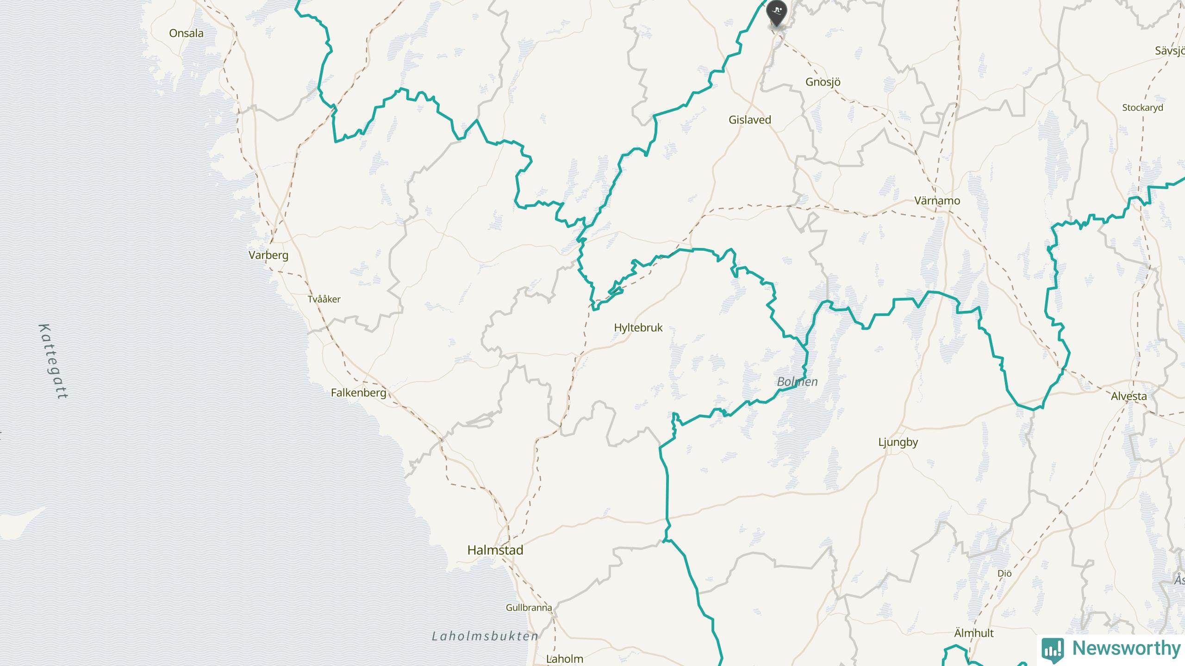Screen dimensions: 1185x666
Task: Select the Bolmen lake label
Action: coord(797,382)
